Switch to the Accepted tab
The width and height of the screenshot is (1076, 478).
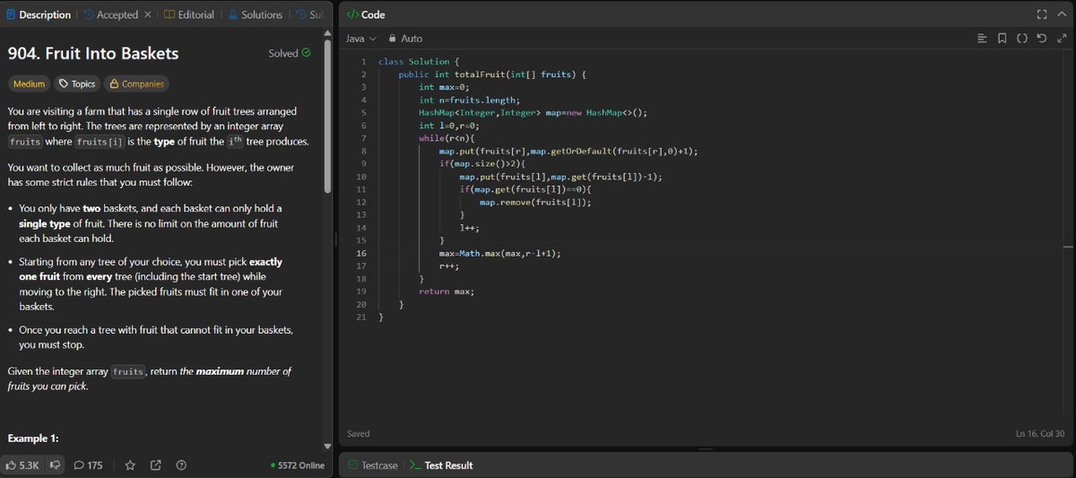110,14
